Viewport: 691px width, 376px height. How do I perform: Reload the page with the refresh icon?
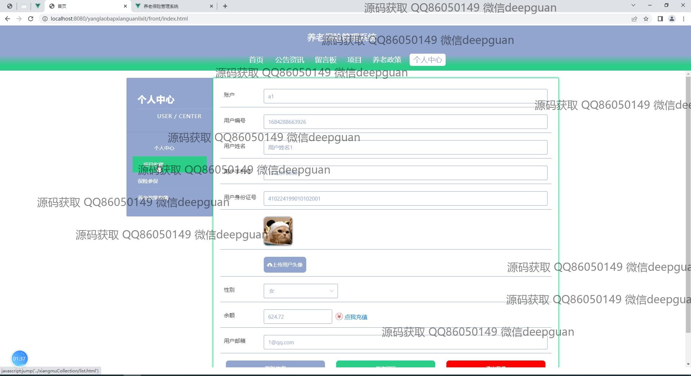point(31,19)
